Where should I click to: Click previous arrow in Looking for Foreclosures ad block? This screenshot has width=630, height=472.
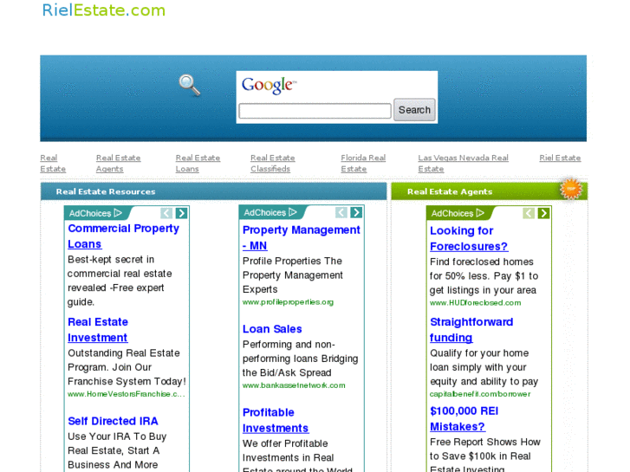point(529,213)
